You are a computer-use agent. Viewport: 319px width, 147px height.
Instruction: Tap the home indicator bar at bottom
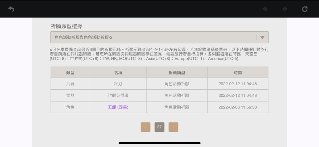point(159,143)
